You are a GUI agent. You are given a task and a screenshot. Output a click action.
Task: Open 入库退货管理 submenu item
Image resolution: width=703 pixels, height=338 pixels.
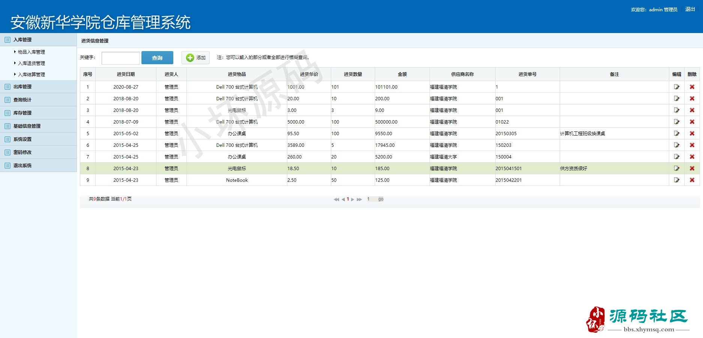32,63
